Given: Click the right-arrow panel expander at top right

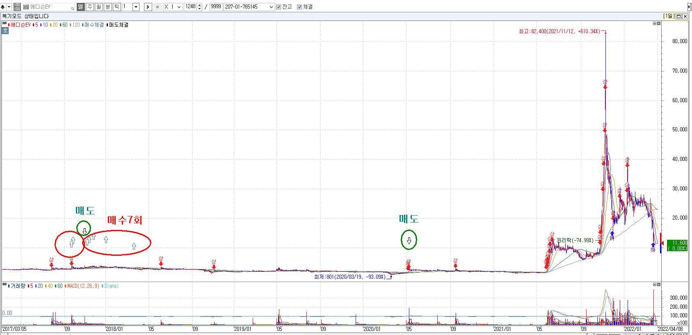Looking at the screenshot, I should tap(689, 7).
